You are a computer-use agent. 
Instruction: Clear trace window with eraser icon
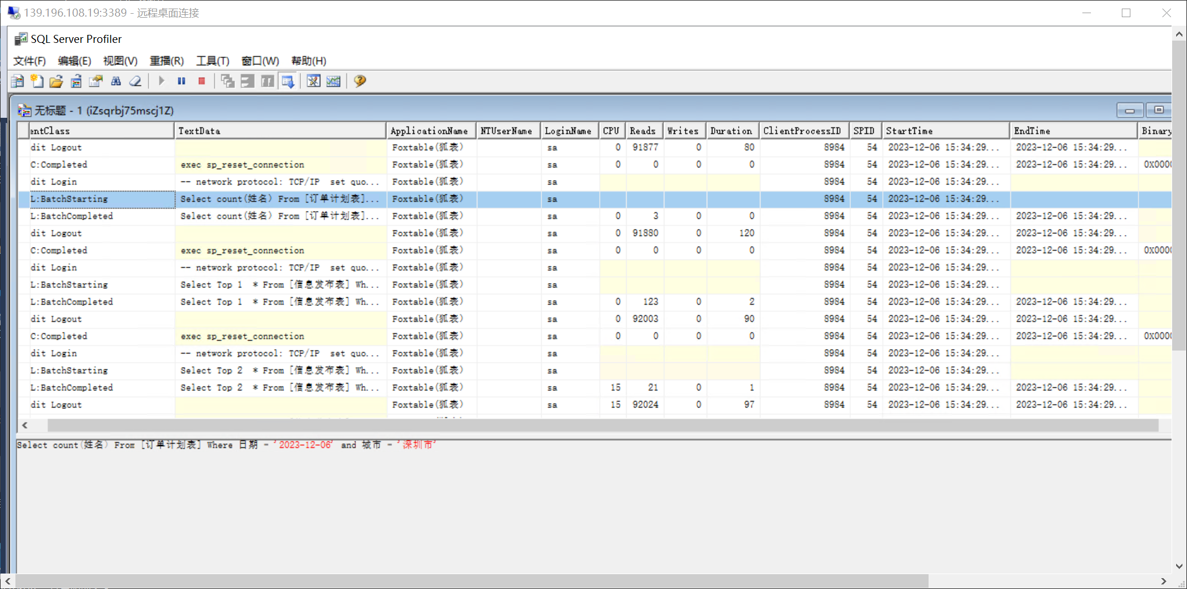click(x=136, y=81)
